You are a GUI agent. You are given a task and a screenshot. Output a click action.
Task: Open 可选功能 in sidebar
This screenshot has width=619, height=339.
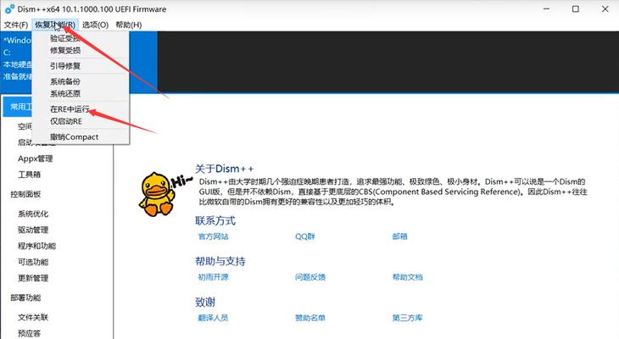[33, 262]
